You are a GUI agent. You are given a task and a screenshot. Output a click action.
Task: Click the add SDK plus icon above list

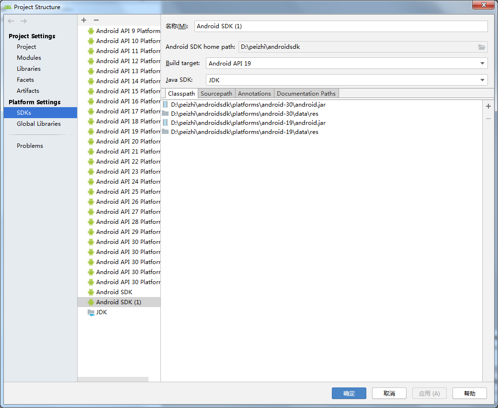pyautogui.click(x=84, y=20)
